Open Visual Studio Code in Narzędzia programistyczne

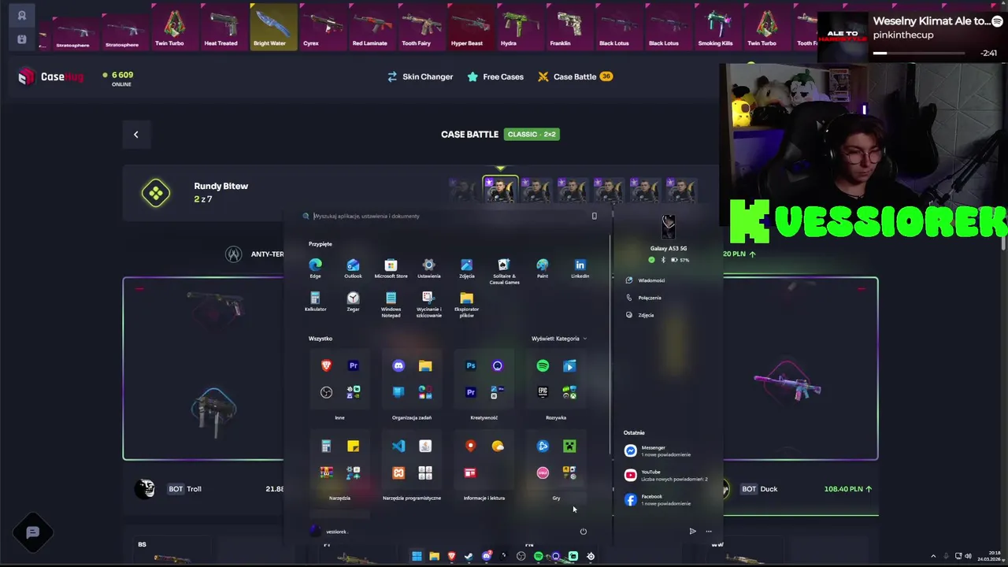click(x=398, y=446)
